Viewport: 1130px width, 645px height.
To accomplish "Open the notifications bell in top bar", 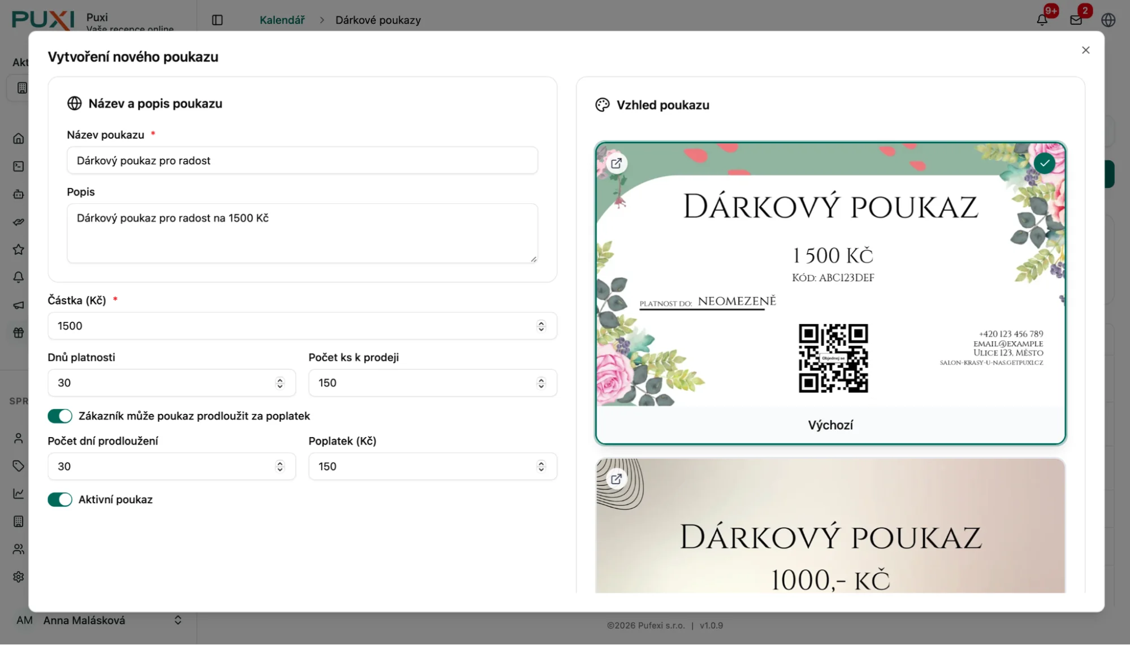I will [x=1042, y=20].
